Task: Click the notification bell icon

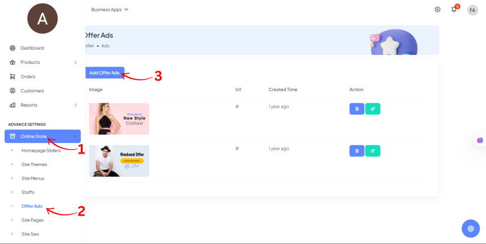Action: coord(454,10)
